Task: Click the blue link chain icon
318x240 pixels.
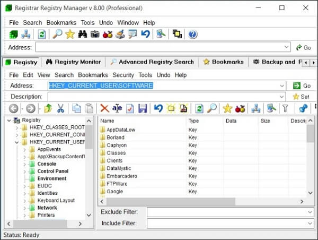Action: (x=303, y=108)
